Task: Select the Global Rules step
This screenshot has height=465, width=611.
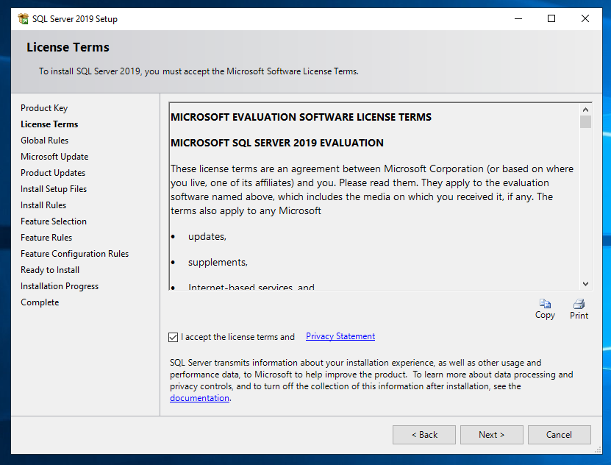Action: coord(44,140)
